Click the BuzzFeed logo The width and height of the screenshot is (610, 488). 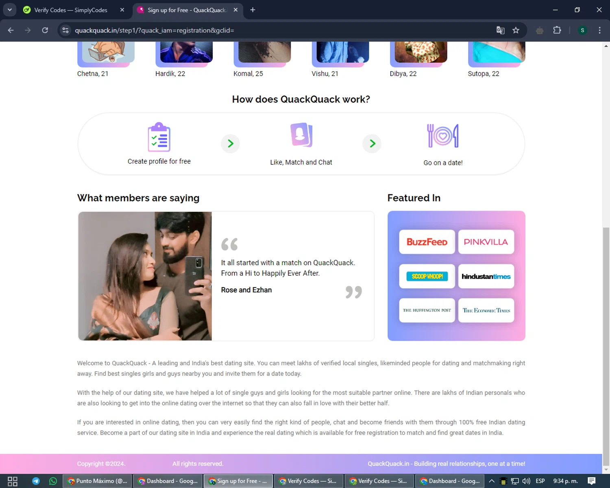pyautogui.click(x=427, y=242)
